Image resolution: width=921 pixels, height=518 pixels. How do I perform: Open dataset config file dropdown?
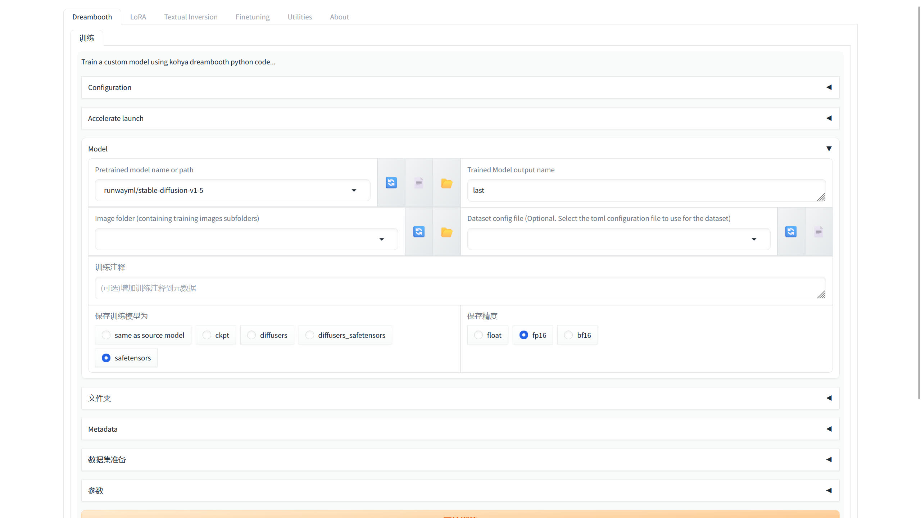pos(619,239)
